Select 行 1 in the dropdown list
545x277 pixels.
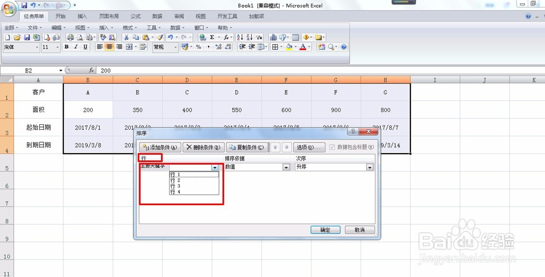click(x=194, y=174)
